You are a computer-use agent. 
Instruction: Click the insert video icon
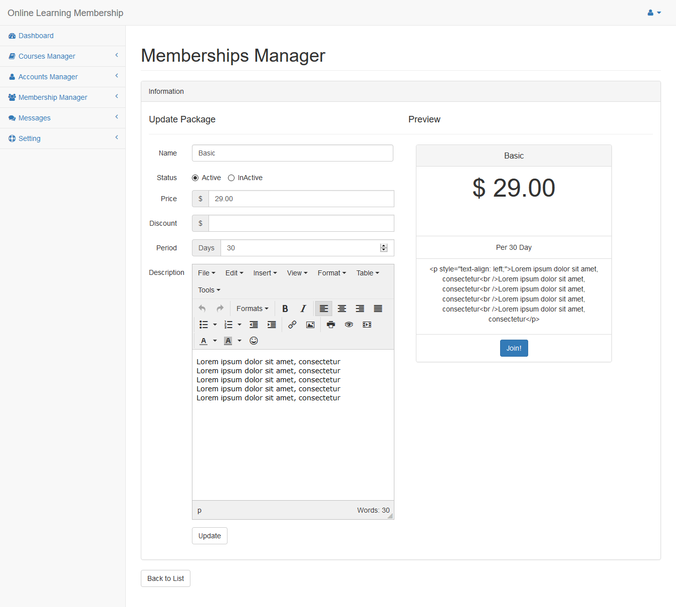[x=367, y=325]
